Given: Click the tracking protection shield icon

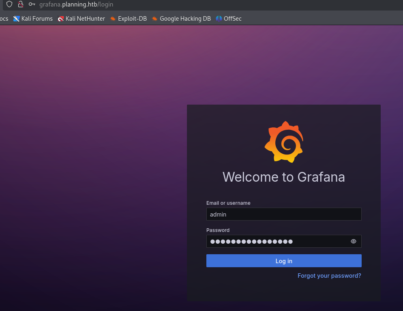Looking at the screenshot, I should 9,4.
